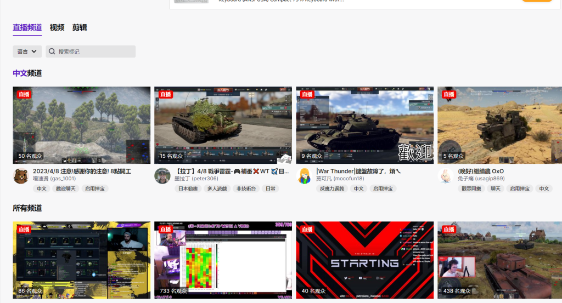Viewport: 562px width, 303px height.
Task: Select the 中文 tag under usagip869
Action: pyautogui.click(x=544, y=188)
